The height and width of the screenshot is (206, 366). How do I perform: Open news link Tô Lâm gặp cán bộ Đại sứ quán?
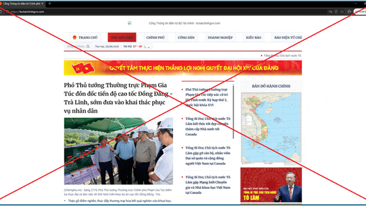click(208, 156)
